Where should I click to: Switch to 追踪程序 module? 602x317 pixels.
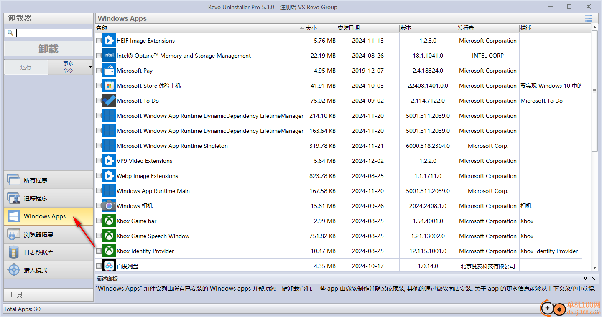click(x=48, y=198)
